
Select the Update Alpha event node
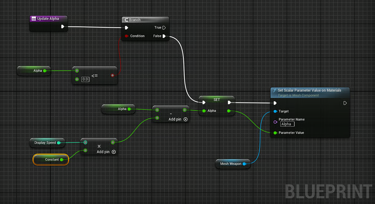(48, 18)
